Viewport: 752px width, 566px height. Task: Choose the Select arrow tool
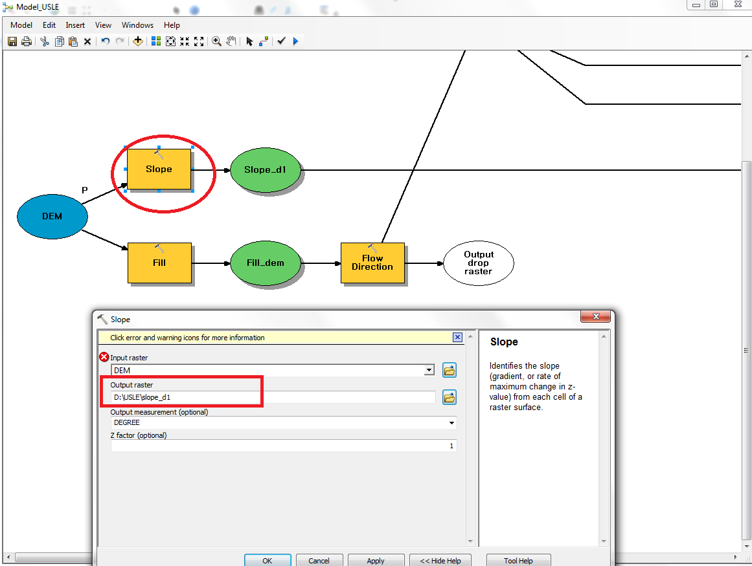pyautogui.click(x=249, y=41)
